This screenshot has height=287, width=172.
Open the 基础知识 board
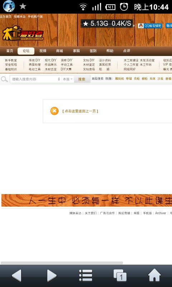11,69
